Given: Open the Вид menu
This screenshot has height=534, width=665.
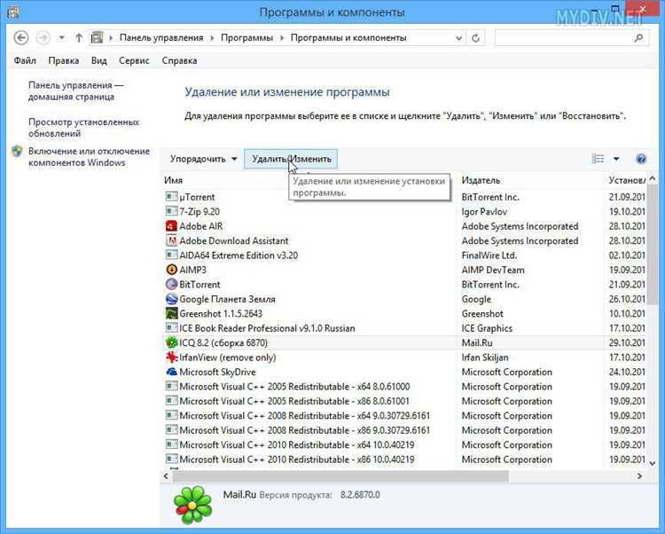Looking at the screenshot, I should point(98,60).
